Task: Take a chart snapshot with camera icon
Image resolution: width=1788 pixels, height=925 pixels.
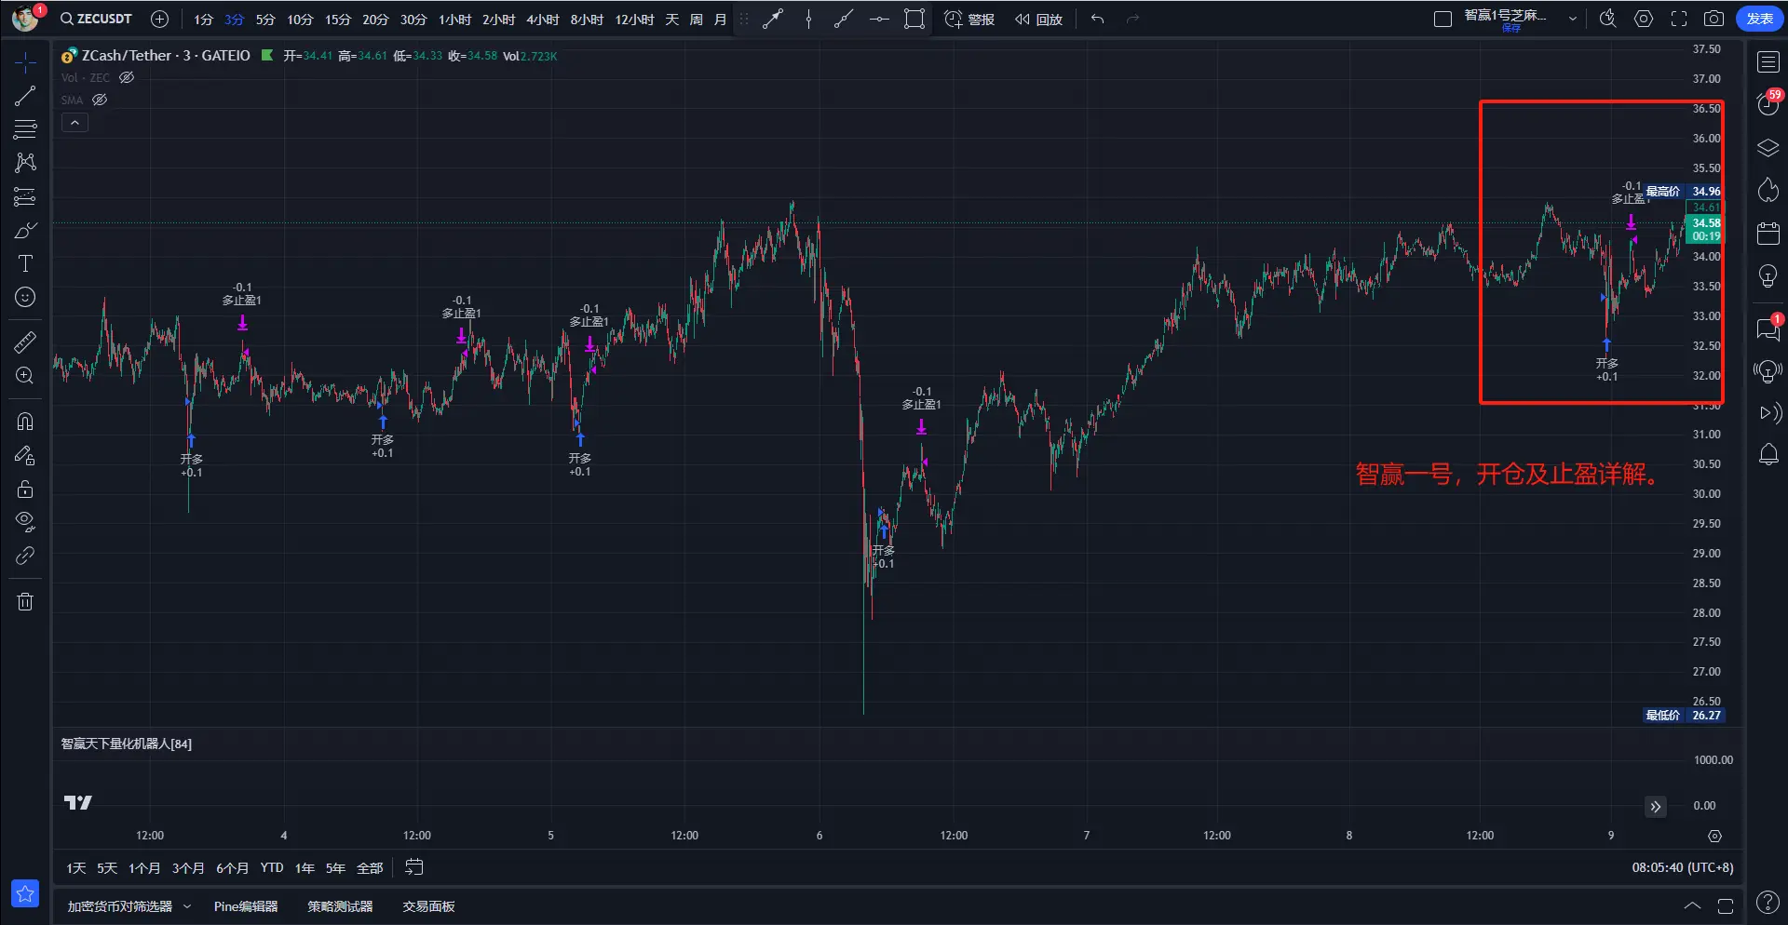Action: tap(1713, 19)
